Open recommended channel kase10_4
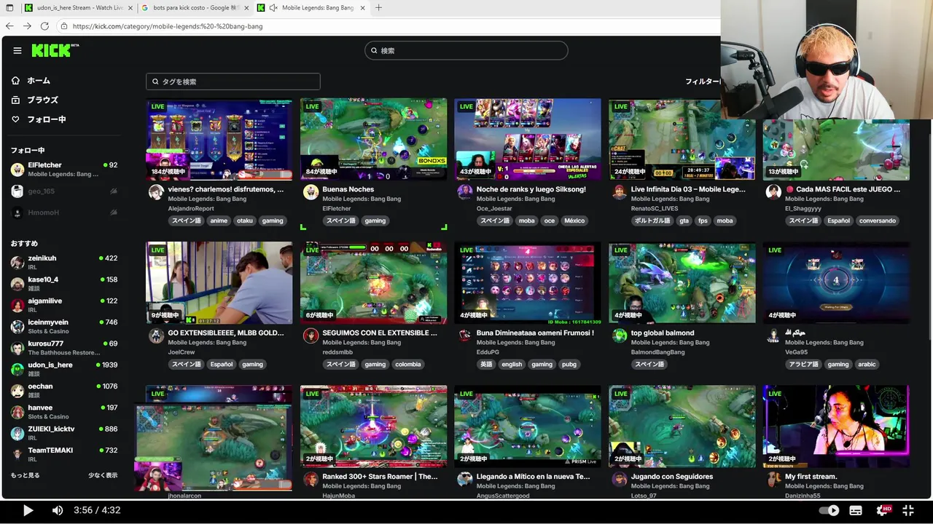Viewport: 933px width, 524px height. coord(64,284)
